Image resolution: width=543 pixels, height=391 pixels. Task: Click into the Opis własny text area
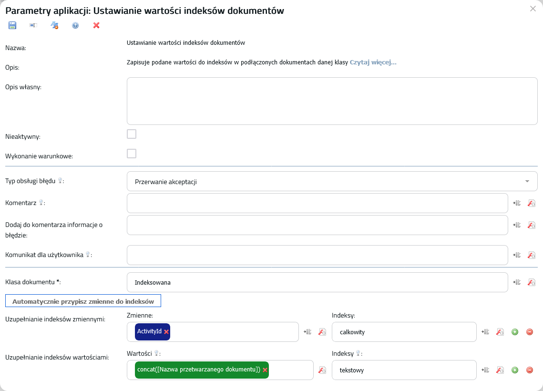coord(332,101)
